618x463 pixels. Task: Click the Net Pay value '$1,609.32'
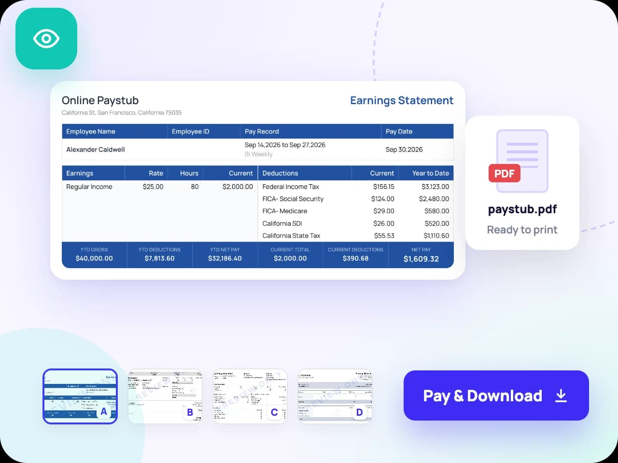(421, 259)
